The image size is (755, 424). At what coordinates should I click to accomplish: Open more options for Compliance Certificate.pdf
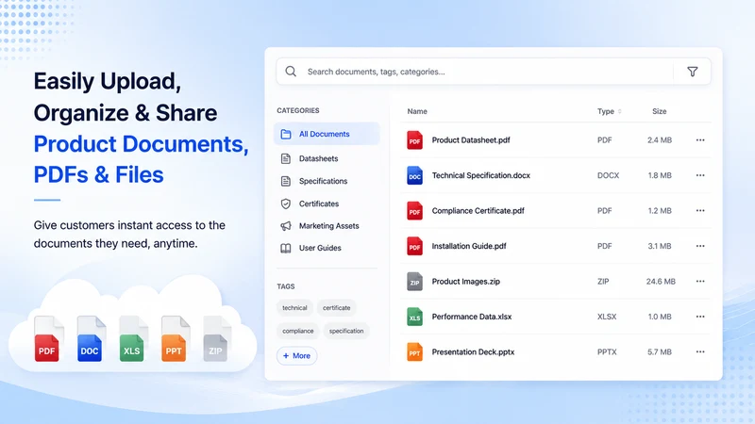pos(700,211)
